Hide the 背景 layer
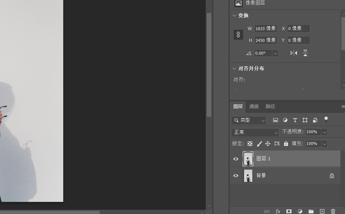Viewport: 345px width, 214px height. (x=236, y=175)
